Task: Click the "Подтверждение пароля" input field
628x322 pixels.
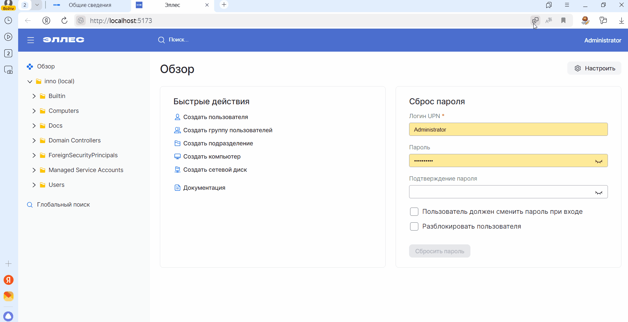Action: [501, 192]
